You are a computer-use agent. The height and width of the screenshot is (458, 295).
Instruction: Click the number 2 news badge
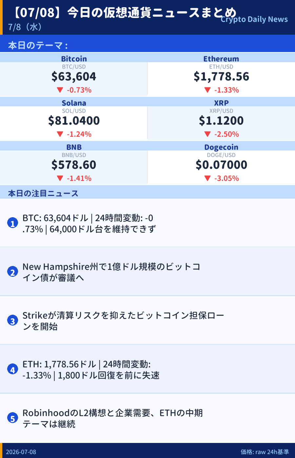coord(12,272)
